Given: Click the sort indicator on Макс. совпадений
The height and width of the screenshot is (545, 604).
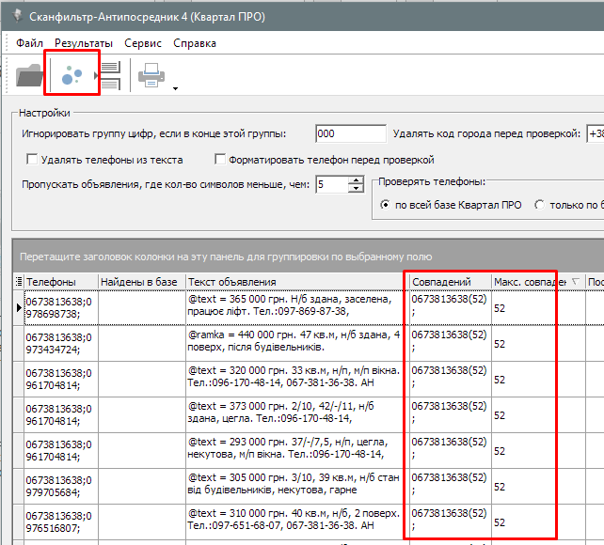Looking at the screenshot, I should [x=574, y=282].
